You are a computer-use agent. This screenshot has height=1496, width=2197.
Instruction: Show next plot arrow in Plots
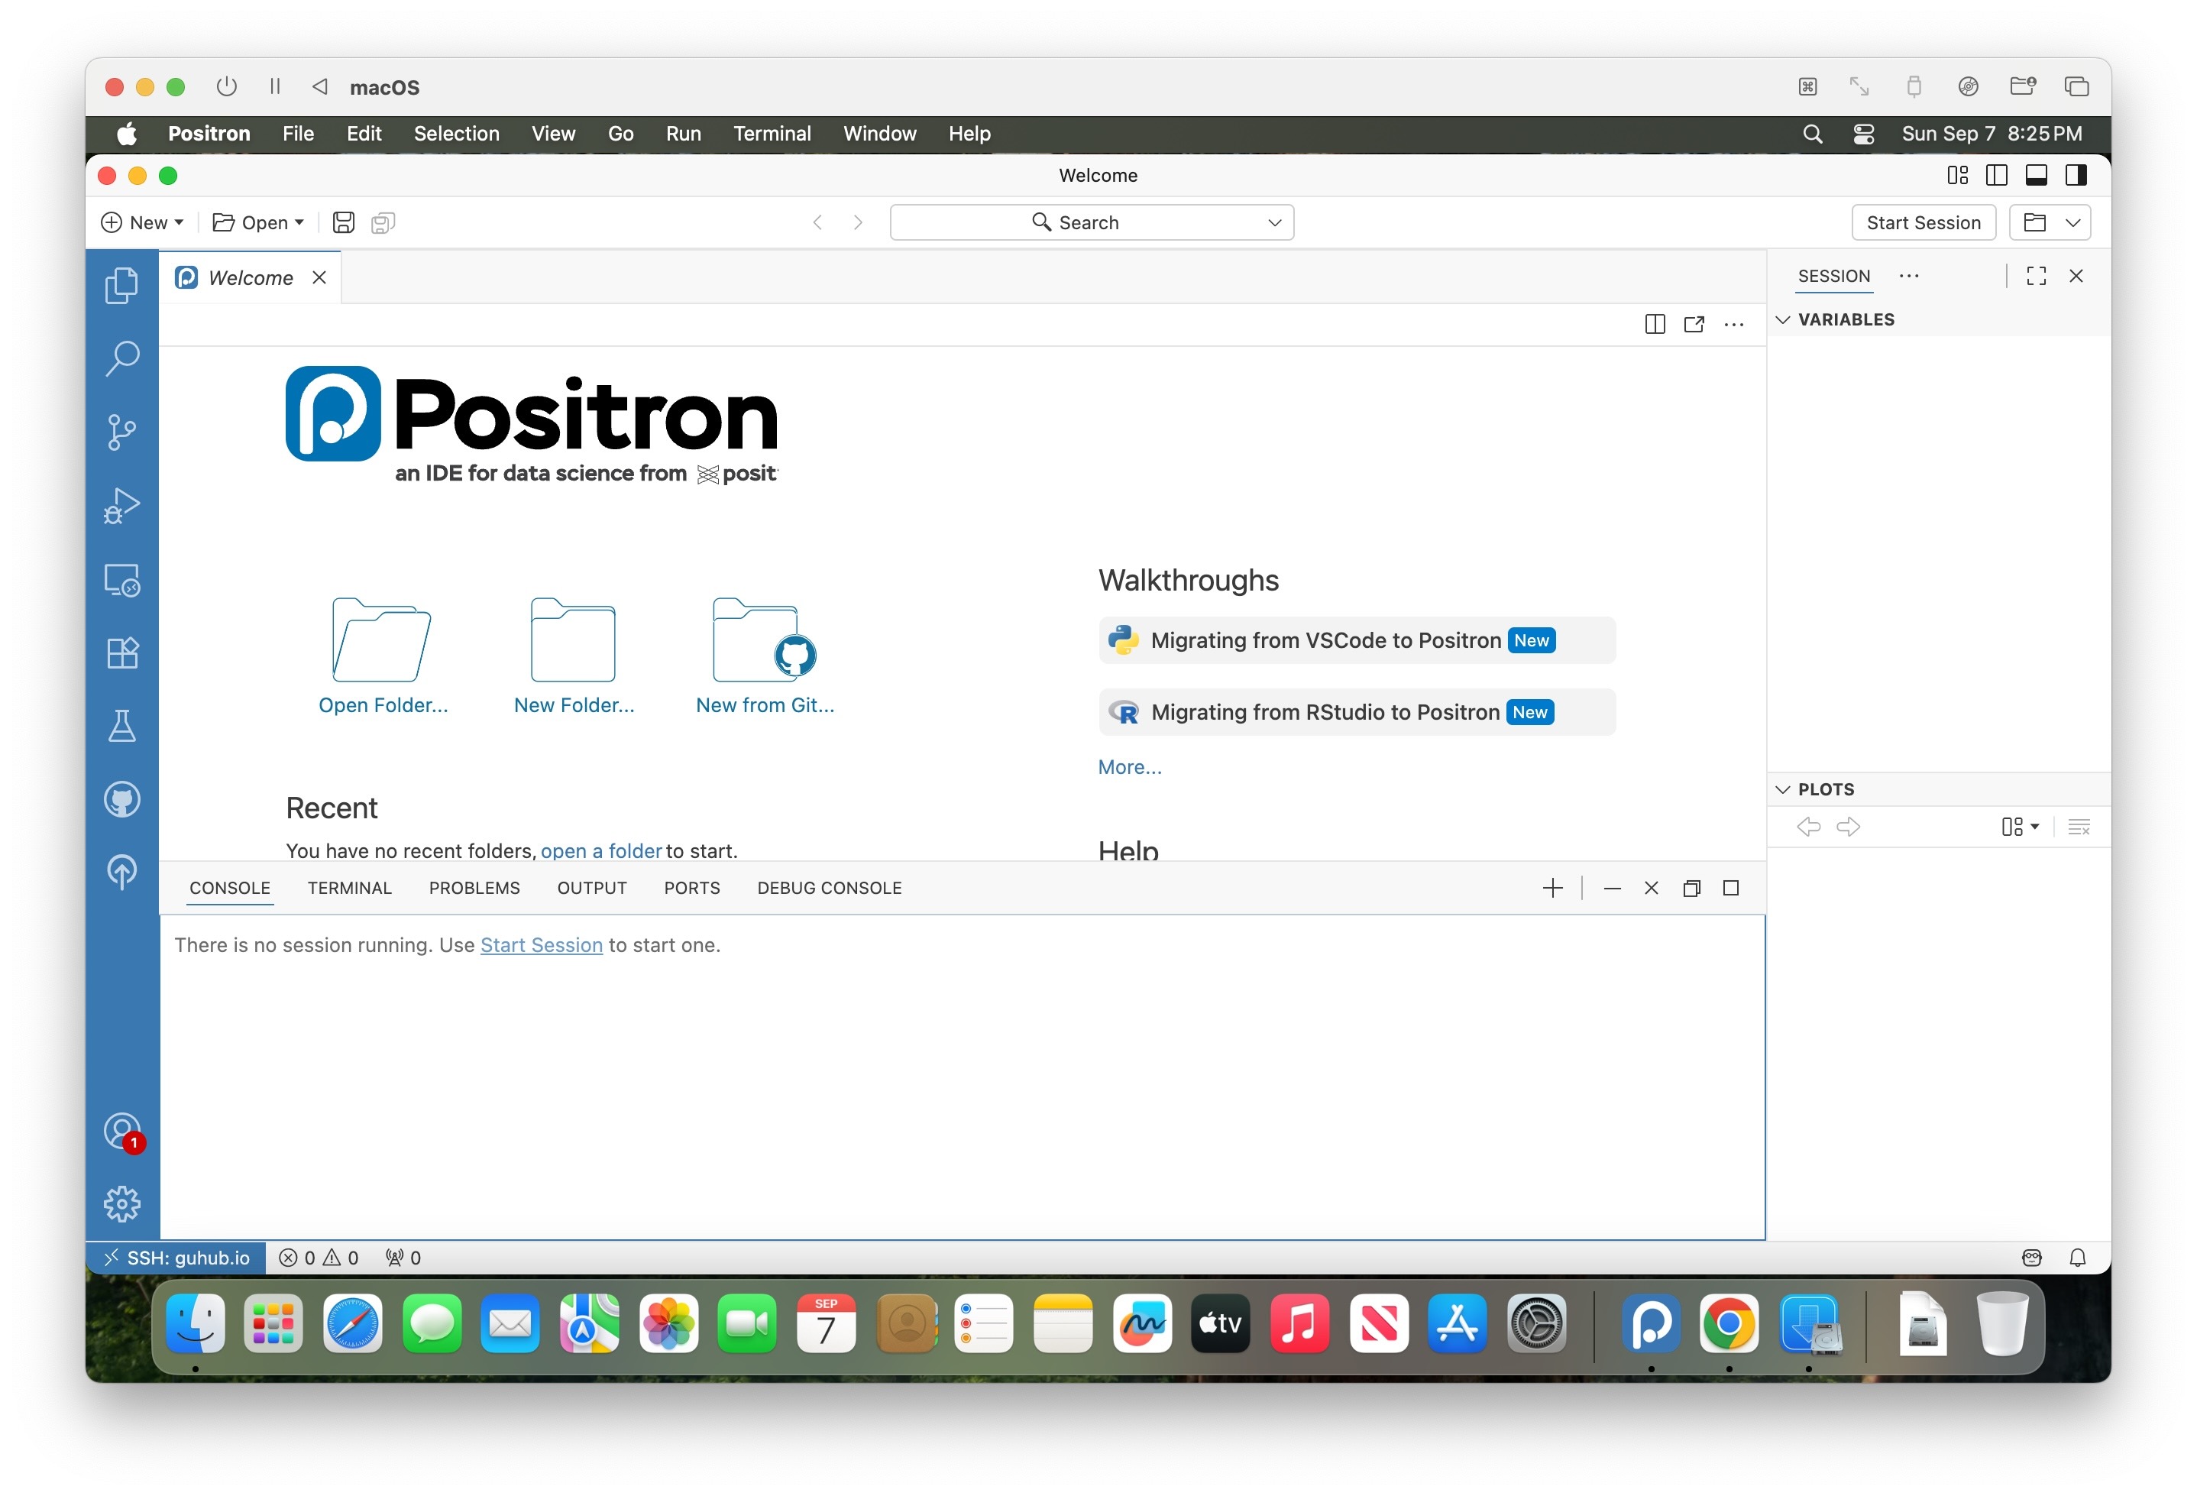click(1848, 827)
